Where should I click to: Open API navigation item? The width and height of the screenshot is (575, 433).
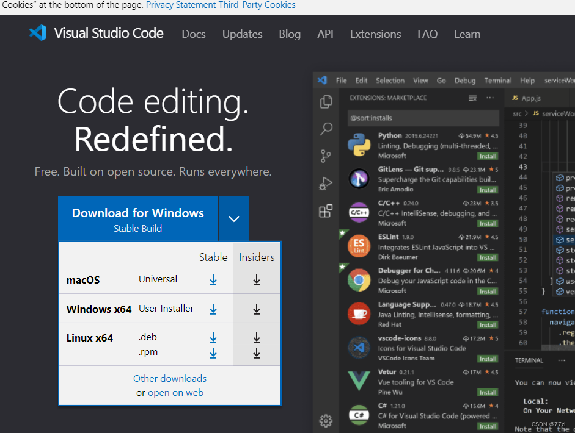pyautogui.click(x=325, y=34)
